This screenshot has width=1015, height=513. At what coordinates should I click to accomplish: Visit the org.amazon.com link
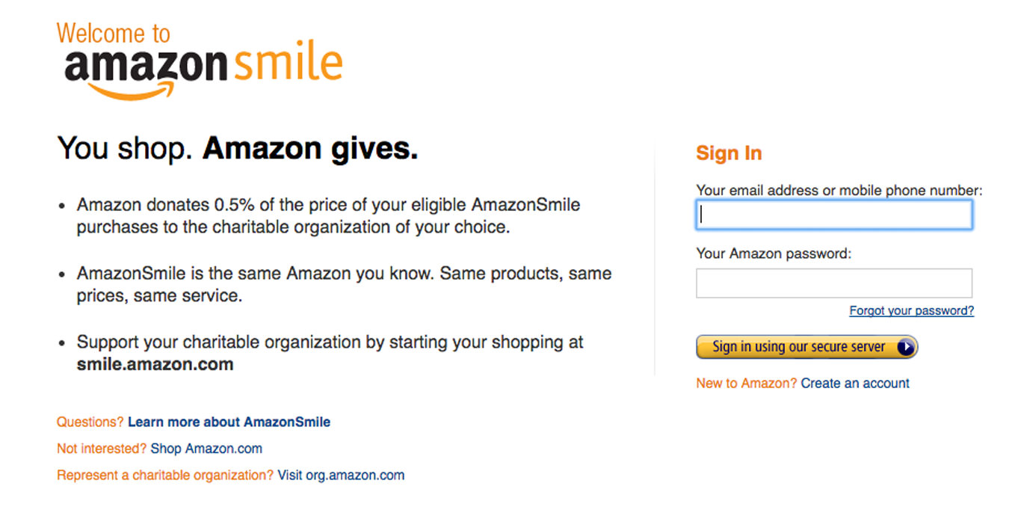pos(341,475)
